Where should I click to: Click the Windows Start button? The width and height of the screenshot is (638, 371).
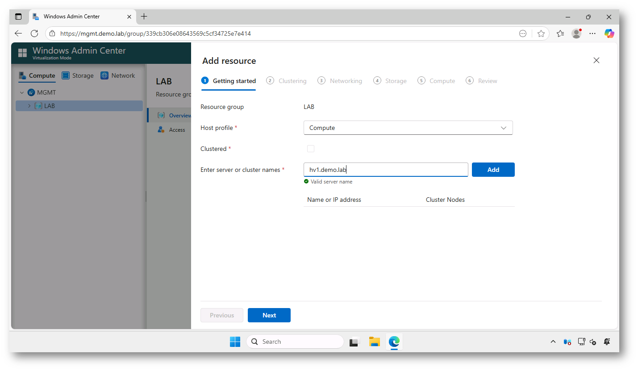[x=235, y=342]
